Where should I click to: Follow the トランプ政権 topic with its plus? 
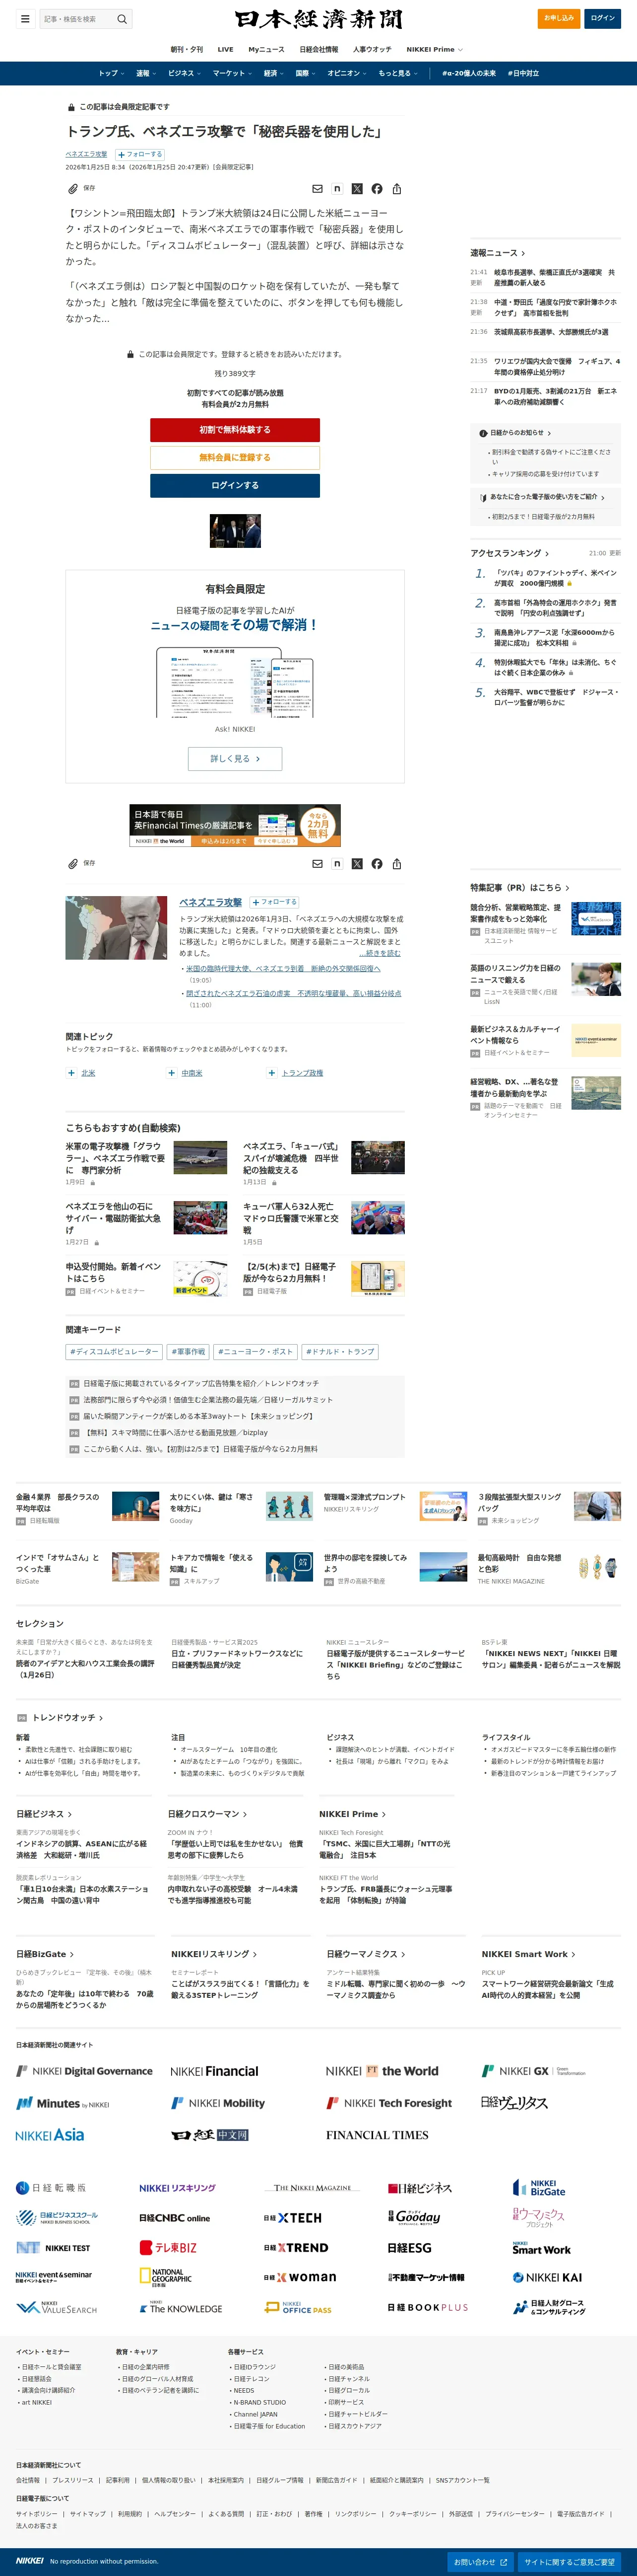point(271,1072)
